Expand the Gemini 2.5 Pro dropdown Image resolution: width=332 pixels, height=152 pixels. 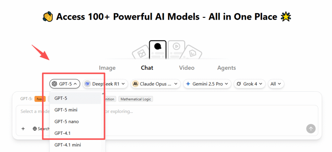pos(207,84)
